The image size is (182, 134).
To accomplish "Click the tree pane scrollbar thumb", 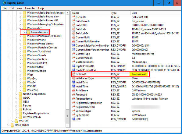I will [67, 116].
